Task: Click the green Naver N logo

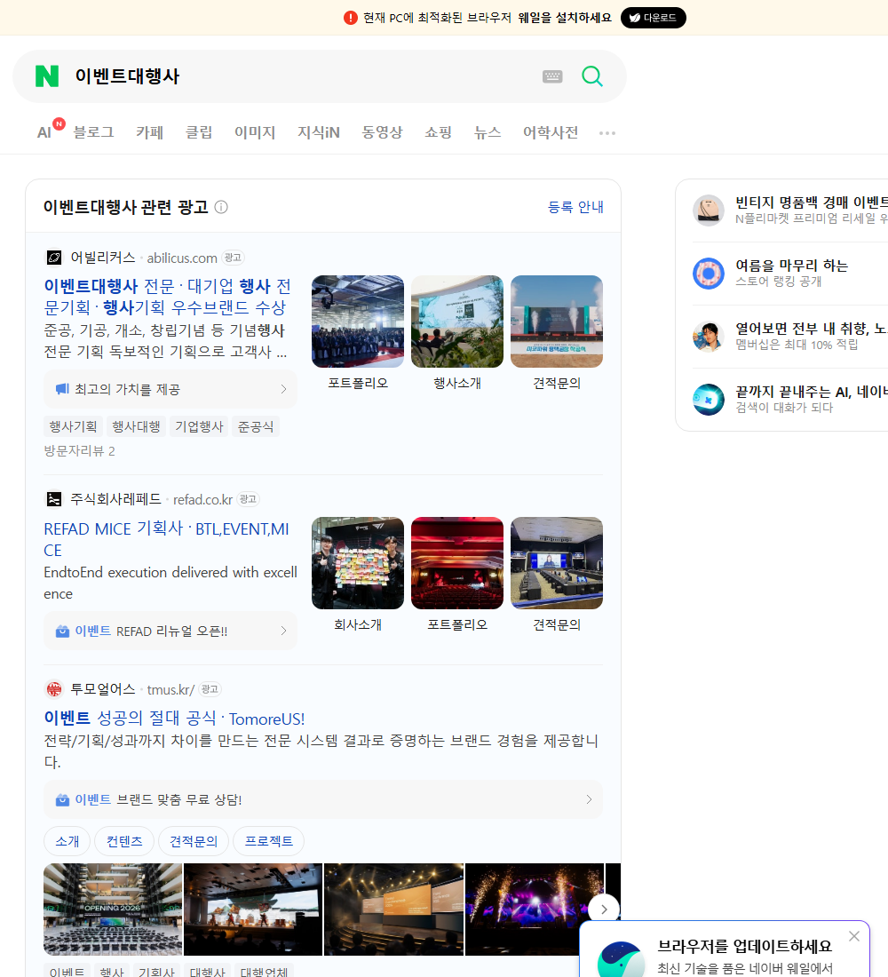Action: click(47, 76)
